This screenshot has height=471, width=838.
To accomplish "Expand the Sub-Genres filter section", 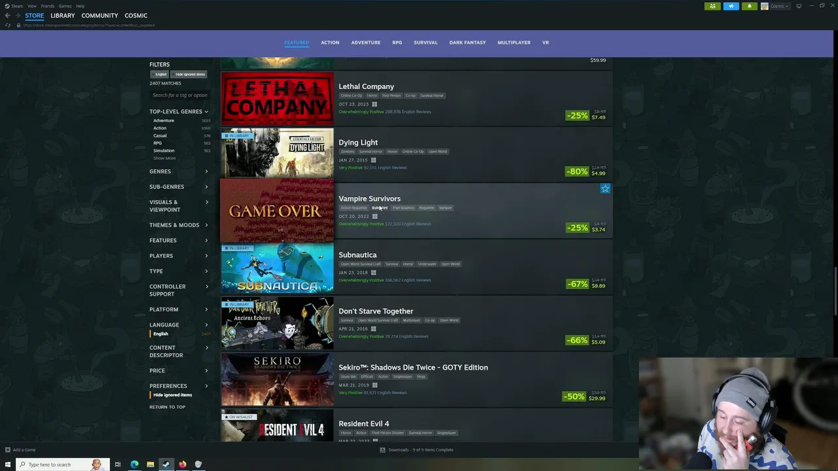I will point(179,186).
